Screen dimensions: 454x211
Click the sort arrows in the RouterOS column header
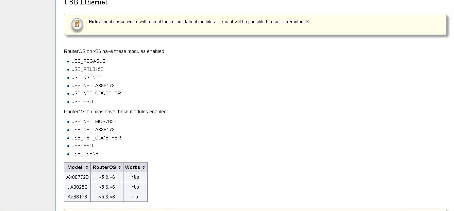pos(119,167)
